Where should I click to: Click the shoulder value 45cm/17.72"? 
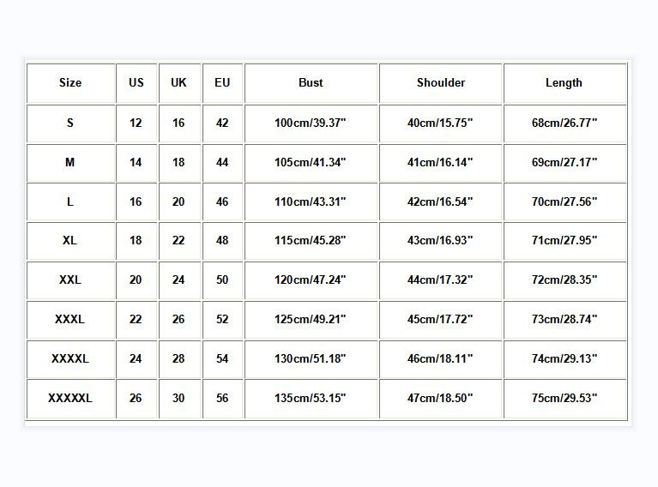tap(440, 319)
